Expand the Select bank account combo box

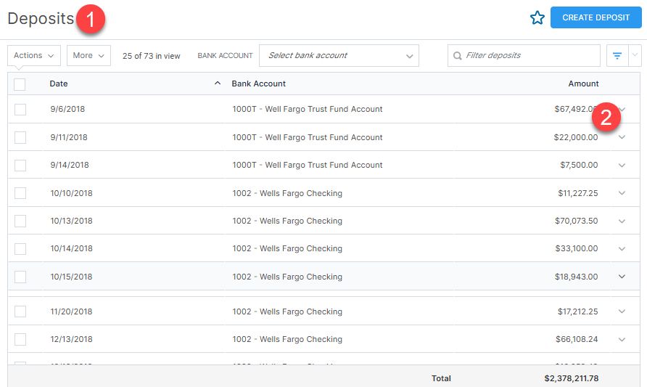coord(339,56)
